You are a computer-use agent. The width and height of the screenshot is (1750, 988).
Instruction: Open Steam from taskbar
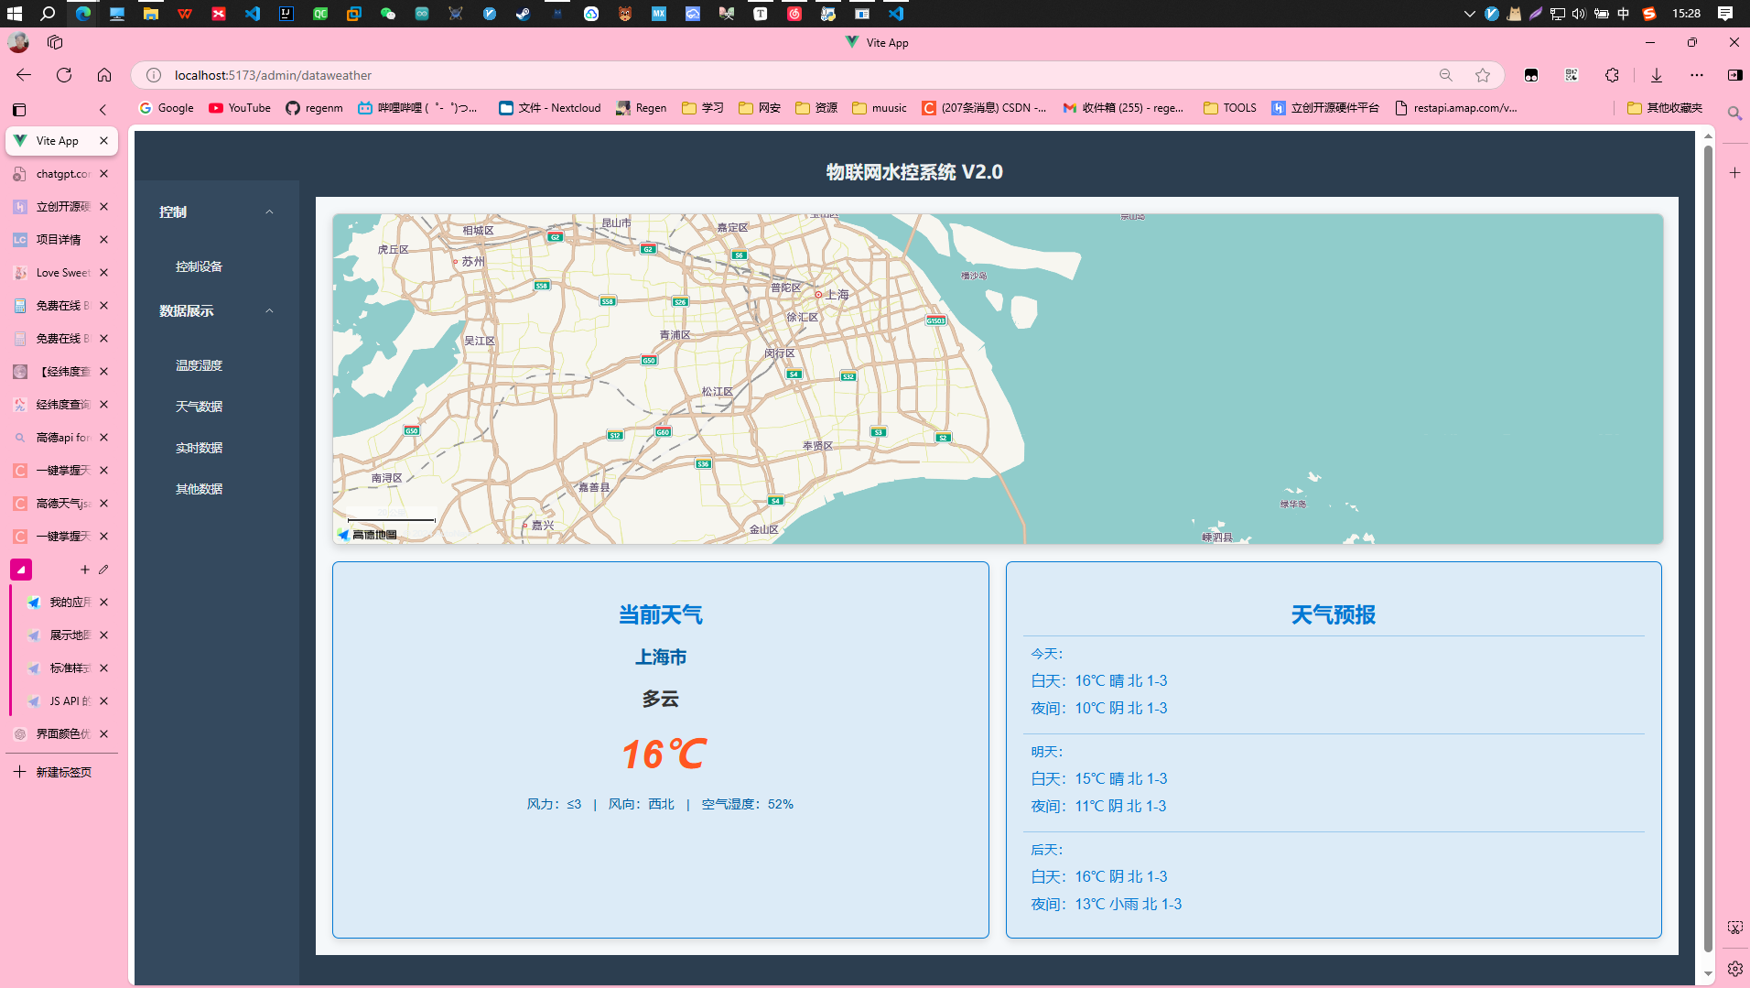523,14
